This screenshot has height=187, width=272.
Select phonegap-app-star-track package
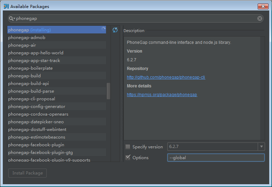(x=56, y=61)
